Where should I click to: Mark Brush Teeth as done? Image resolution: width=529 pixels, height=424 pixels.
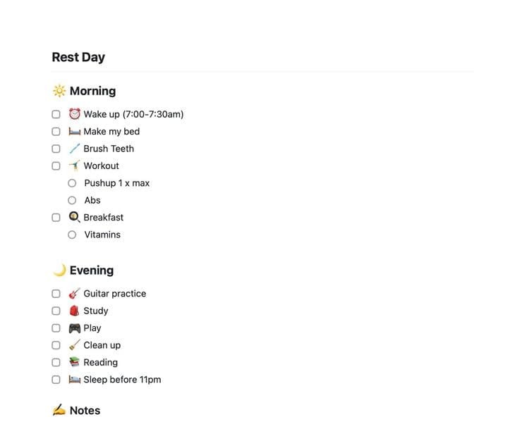pos(56,149)
